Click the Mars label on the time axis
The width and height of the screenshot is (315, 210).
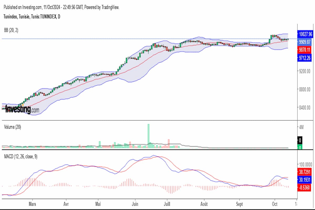point(32,204)
